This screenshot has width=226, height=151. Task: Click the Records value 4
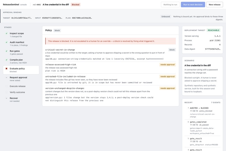(x=220, y=45)
